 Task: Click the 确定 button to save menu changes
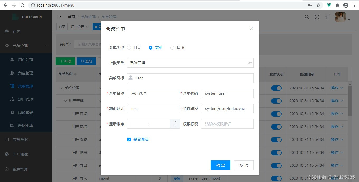click(x=220, y=165)
